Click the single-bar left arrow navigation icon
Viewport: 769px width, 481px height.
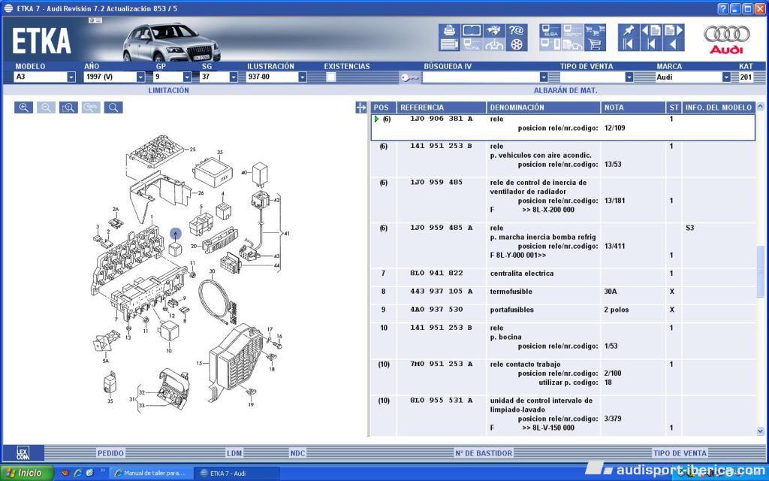(651, 44)
